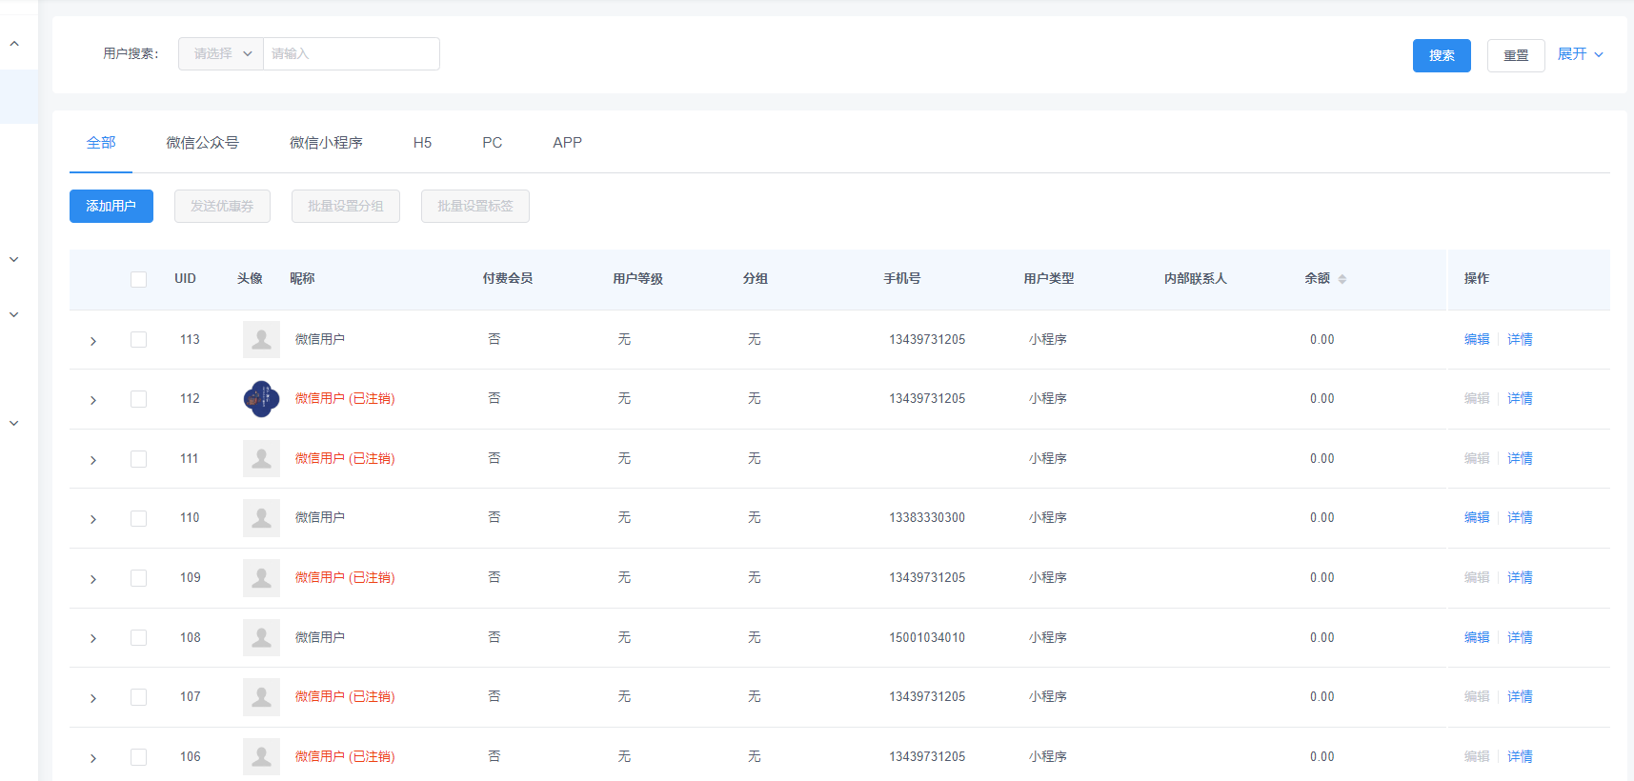Edit user 108 via 编辑
The width and height of the screenshot is (1634, 781).
[1477, 637]
